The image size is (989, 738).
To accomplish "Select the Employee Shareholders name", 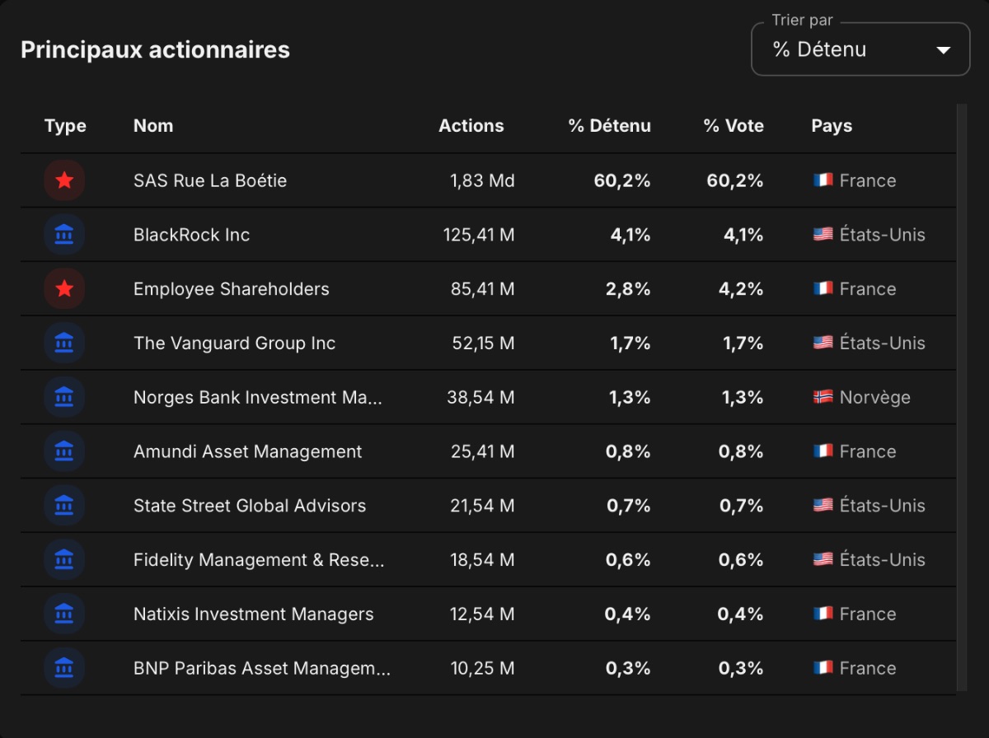I will pos(232,289).
